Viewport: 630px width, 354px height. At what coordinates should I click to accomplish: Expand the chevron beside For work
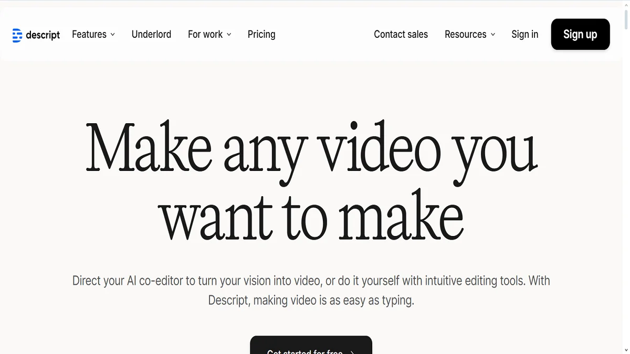[229, 35]
